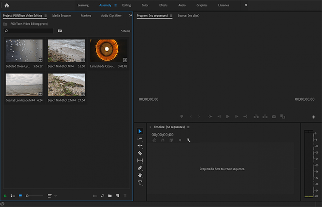
Task: Open Project panel hamburger menu
Action: [x=46, y=16]
